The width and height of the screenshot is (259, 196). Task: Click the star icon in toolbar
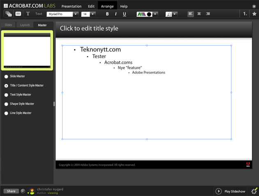(x=254, y=14)
